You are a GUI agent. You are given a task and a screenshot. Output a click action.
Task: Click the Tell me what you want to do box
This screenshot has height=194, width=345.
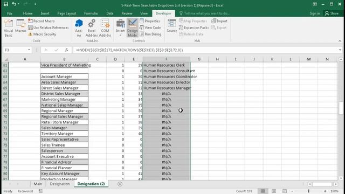(x=205, y=13)
